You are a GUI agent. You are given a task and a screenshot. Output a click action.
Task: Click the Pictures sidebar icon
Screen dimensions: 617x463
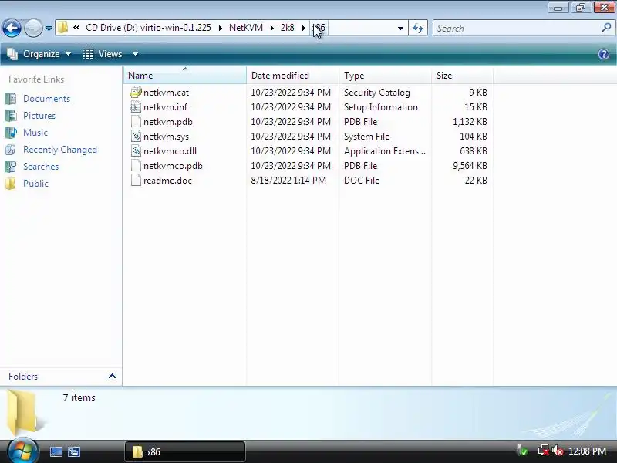point(11,115)
